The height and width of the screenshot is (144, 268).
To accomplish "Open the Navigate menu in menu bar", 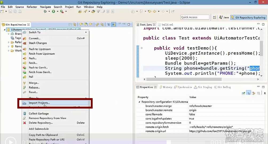I will tap(45, 7).
